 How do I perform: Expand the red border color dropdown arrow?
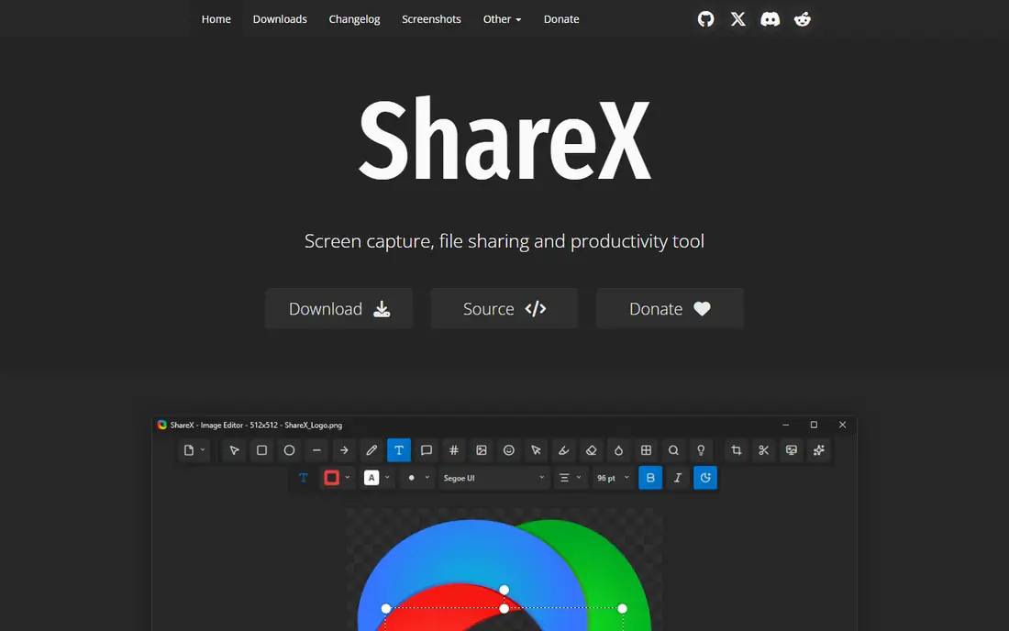348,478
